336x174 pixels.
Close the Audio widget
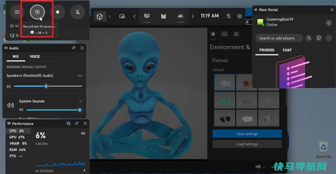click(82, 48)
